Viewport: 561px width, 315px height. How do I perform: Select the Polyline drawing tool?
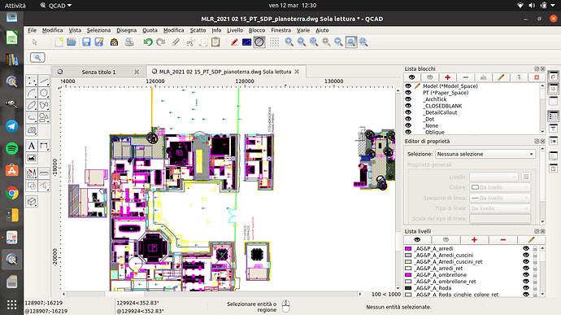[x=32, y=117]
